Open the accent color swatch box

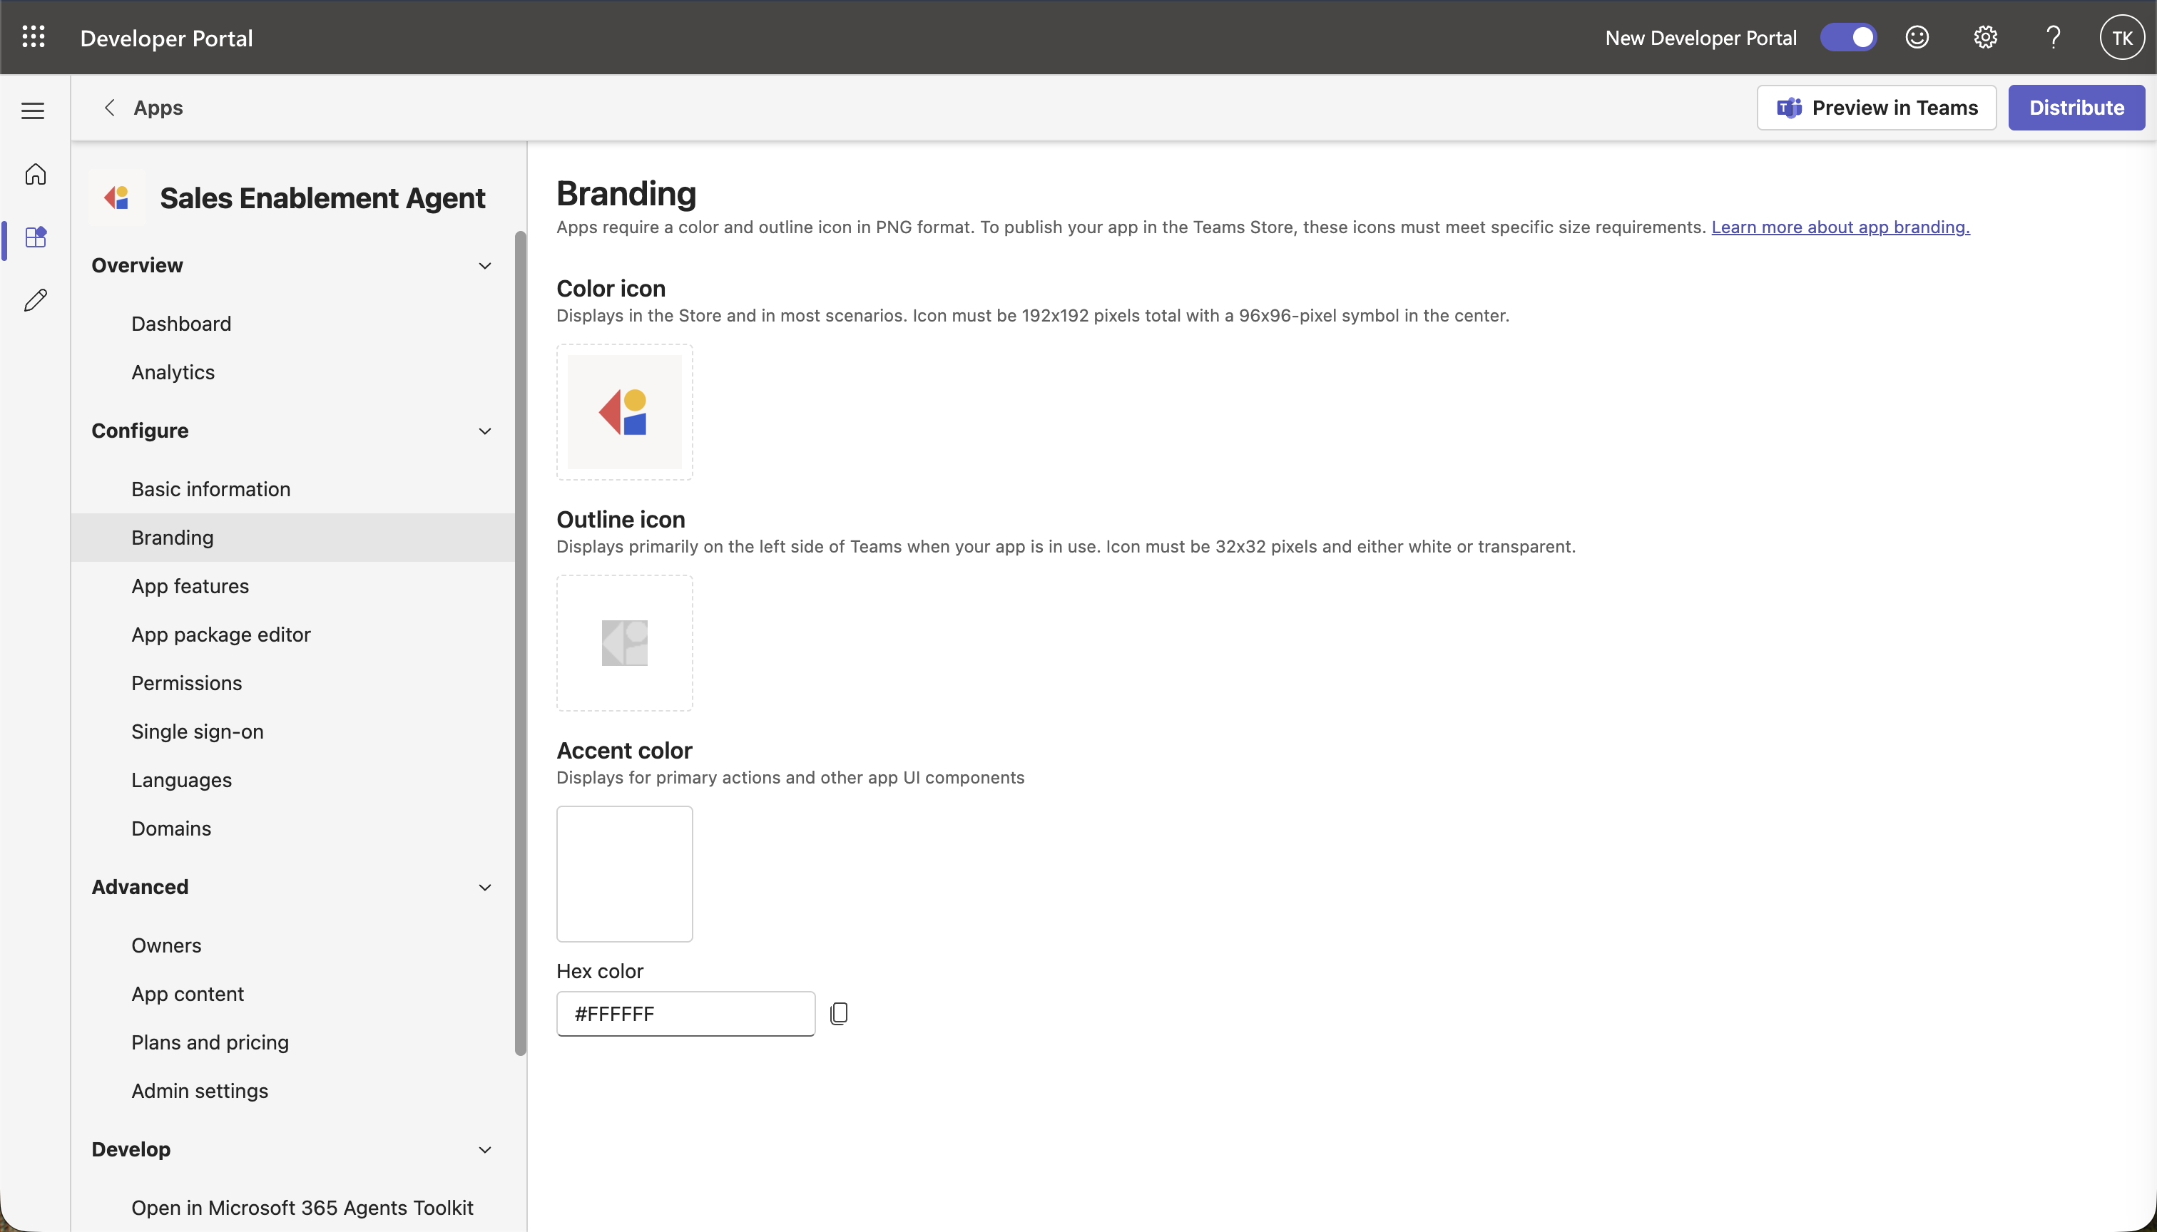click(624, 874)
